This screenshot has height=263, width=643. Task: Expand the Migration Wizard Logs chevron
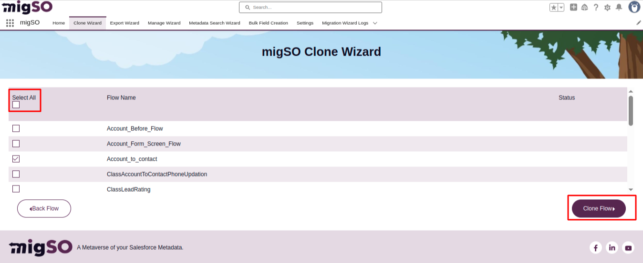pyautogui.click(x=375, y=23)
